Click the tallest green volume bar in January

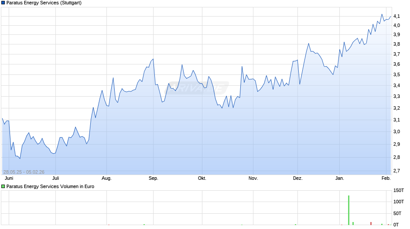pos(348,210)
